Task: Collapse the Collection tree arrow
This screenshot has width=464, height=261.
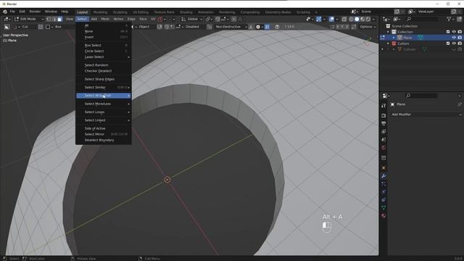Action: coord(388,32)
